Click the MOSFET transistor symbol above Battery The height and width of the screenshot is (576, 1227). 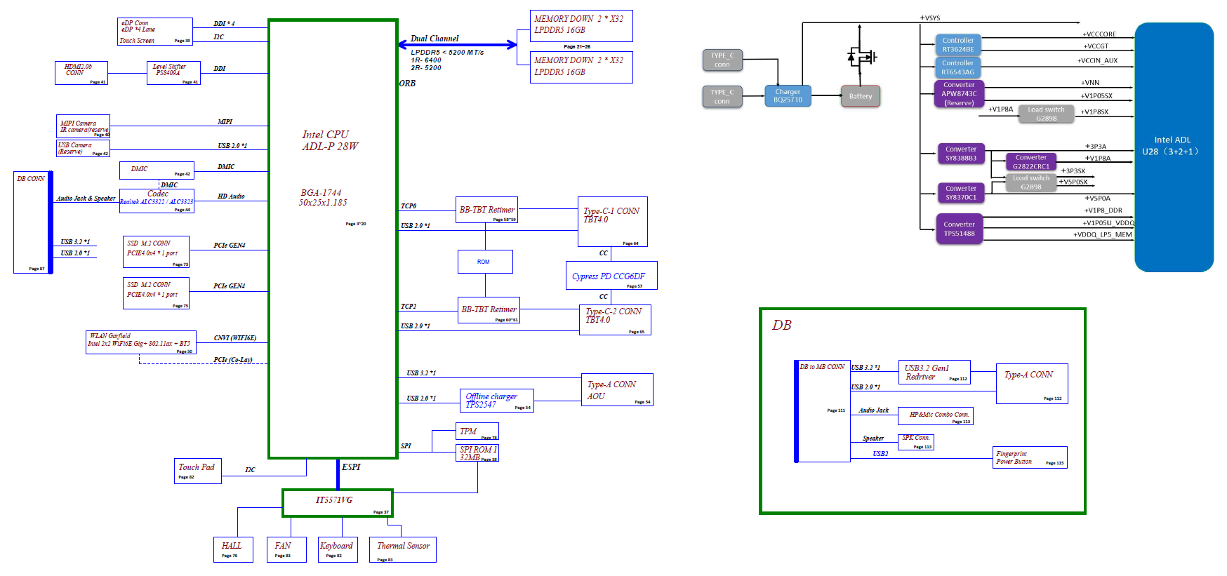point(861,56)
